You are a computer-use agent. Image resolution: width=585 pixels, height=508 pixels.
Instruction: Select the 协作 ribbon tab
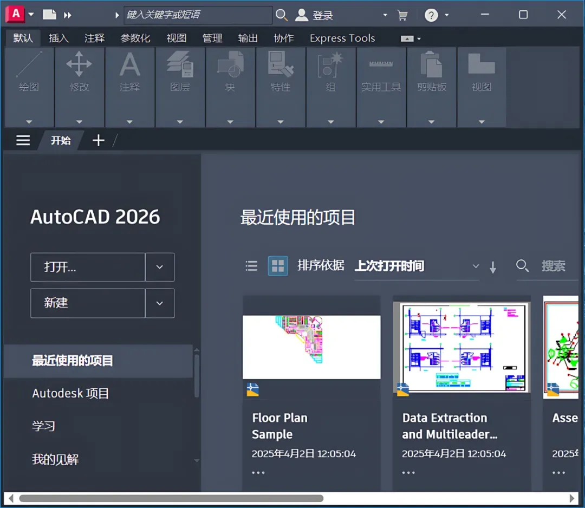(x=284, y=38)
